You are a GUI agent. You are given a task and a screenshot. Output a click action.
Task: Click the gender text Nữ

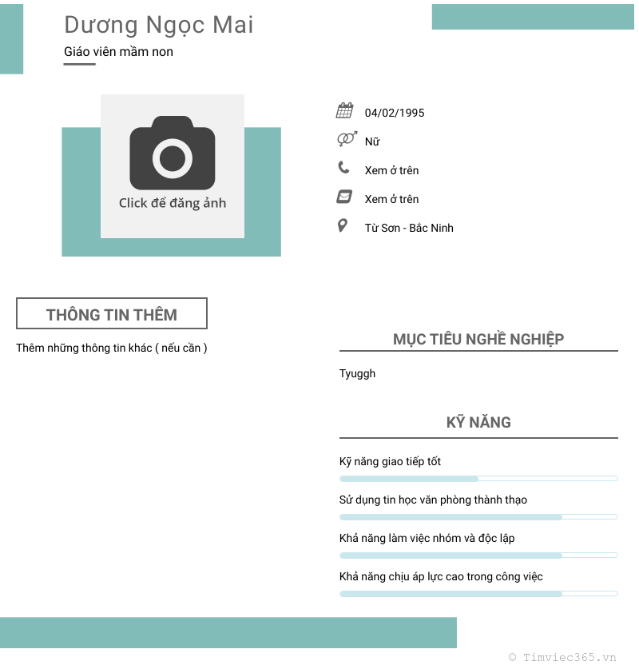point(372,141)
